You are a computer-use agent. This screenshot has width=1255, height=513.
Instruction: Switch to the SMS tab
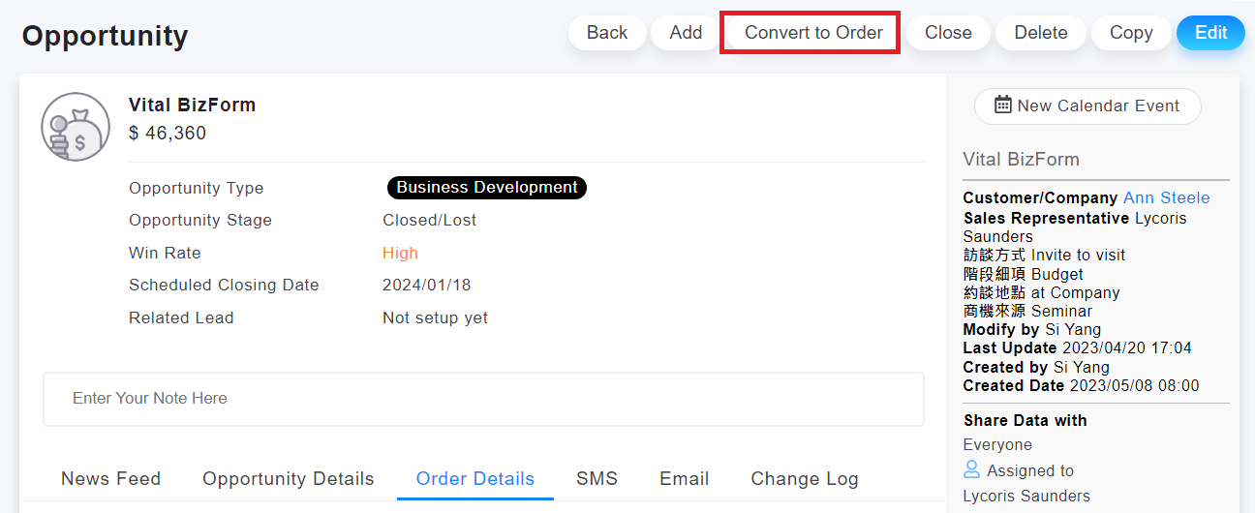[x=597, y=478]
